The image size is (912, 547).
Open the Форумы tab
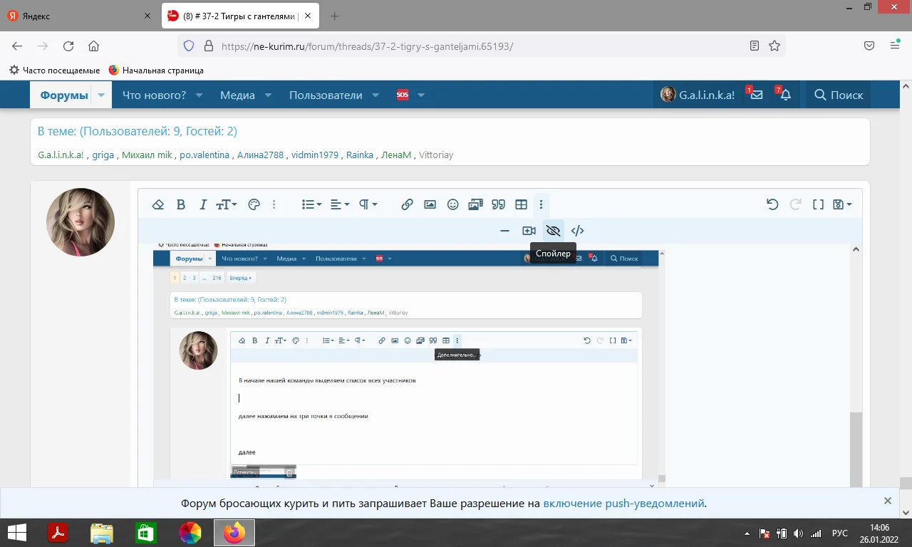[x=64, y=95]
